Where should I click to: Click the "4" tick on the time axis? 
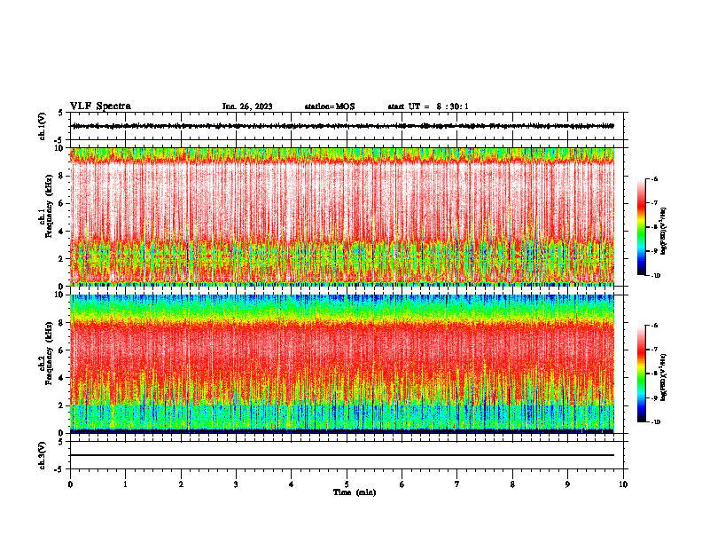292,484
